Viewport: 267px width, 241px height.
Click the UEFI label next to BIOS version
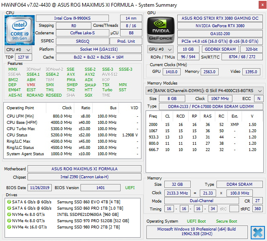coord(130,188)
